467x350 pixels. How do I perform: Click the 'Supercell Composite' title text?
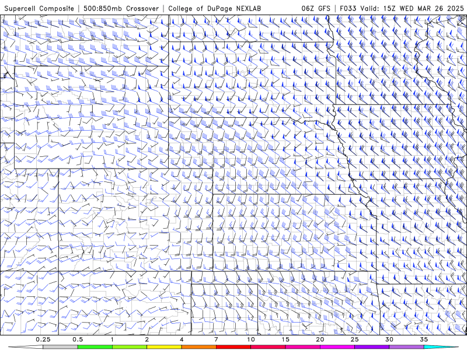click(39, 9)
